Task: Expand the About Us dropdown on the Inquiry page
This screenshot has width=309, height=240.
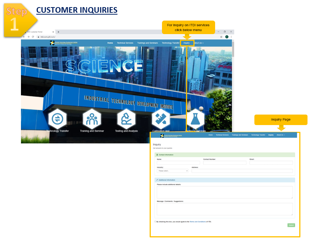Action: pyautogui.click(x=281, y=135)
